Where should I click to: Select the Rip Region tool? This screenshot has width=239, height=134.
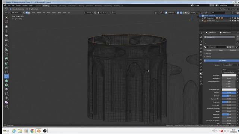[x=6, y=107]
